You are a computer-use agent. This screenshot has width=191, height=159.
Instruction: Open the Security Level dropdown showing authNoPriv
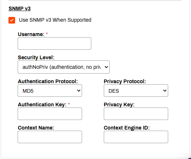tap(64, 67)
